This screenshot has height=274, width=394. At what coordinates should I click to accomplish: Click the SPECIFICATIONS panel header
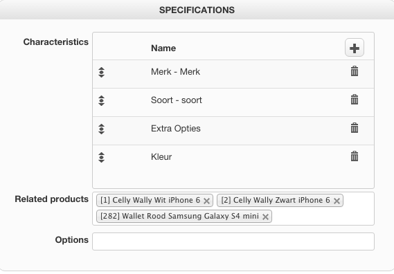pyautogui.click(x=197, y=10)
